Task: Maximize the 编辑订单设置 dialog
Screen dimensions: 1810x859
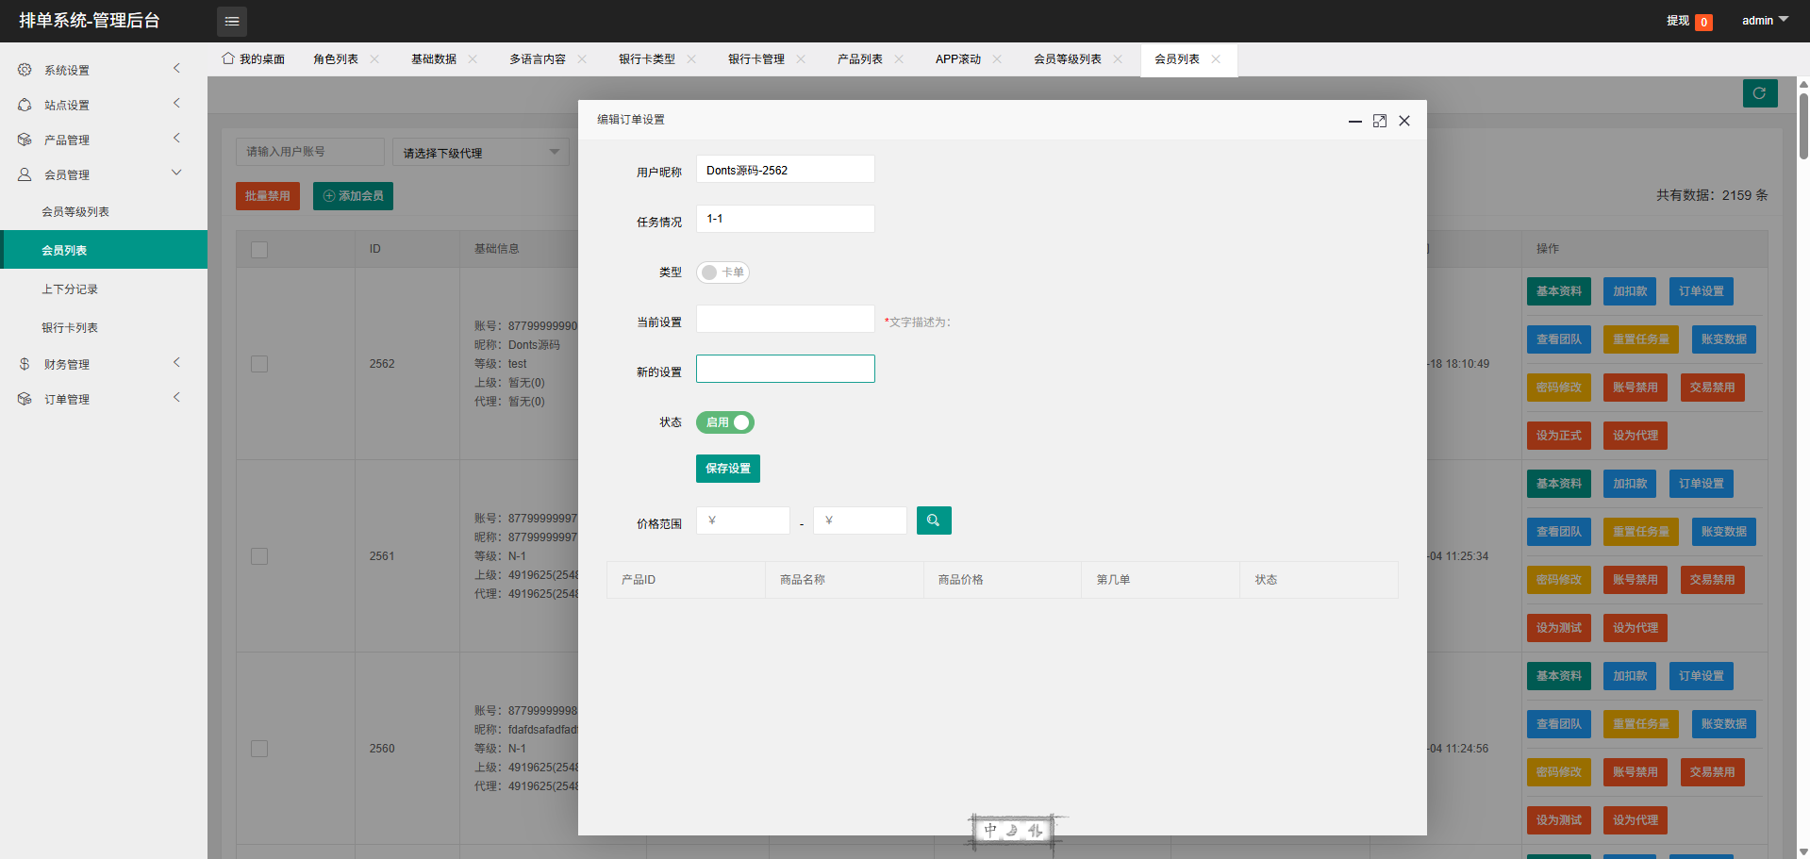Action: pyautogui.click(x=1379, y=121)
